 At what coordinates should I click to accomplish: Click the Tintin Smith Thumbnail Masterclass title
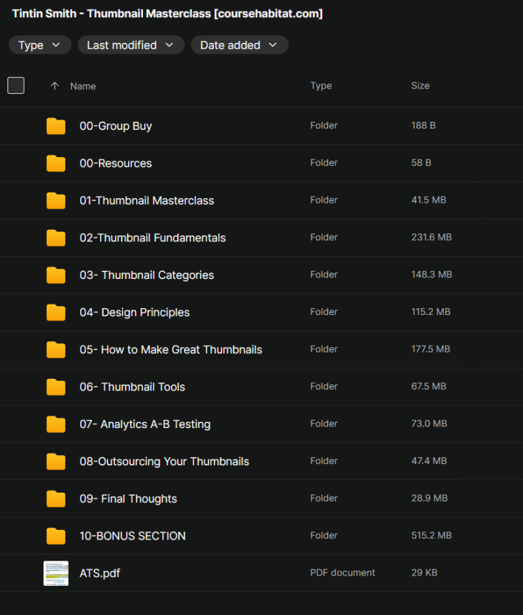tap(168, 14)
